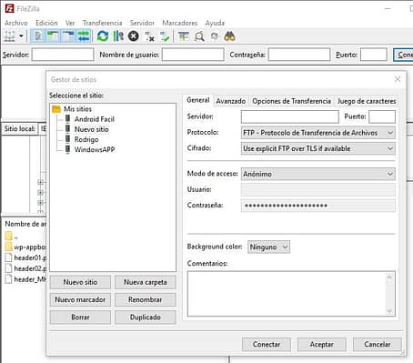The width and height of the screenshot is (413, 363).
Task: Click the Duplicado button
Action: (146, 318)
